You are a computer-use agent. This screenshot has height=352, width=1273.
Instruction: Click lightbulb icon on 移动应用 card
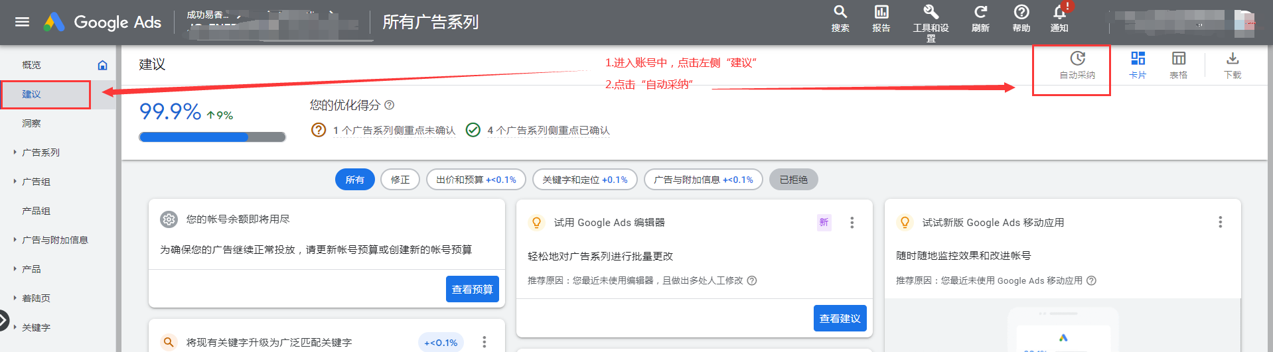[x=905, y=222]
